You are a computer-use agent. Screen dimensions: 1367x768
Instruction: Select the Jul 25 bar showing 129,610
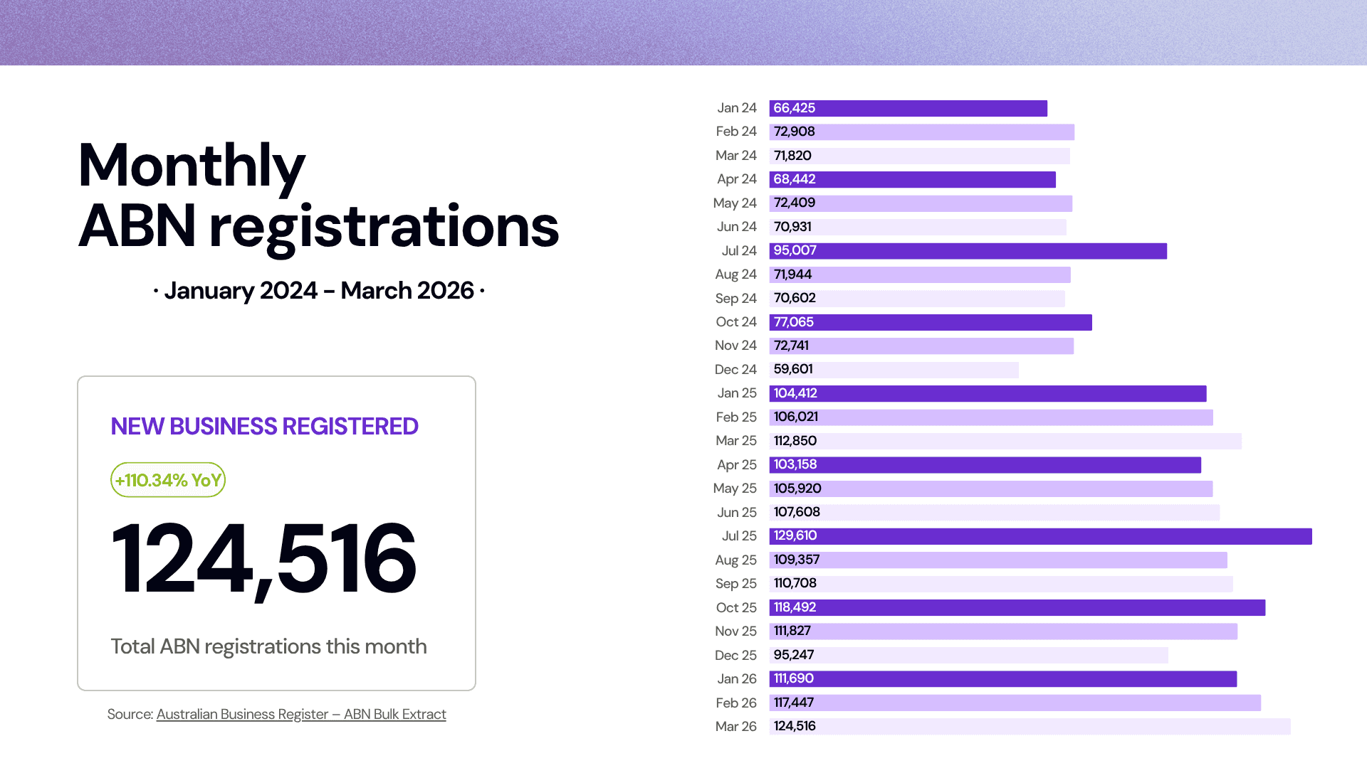[x=1039, y=536]
